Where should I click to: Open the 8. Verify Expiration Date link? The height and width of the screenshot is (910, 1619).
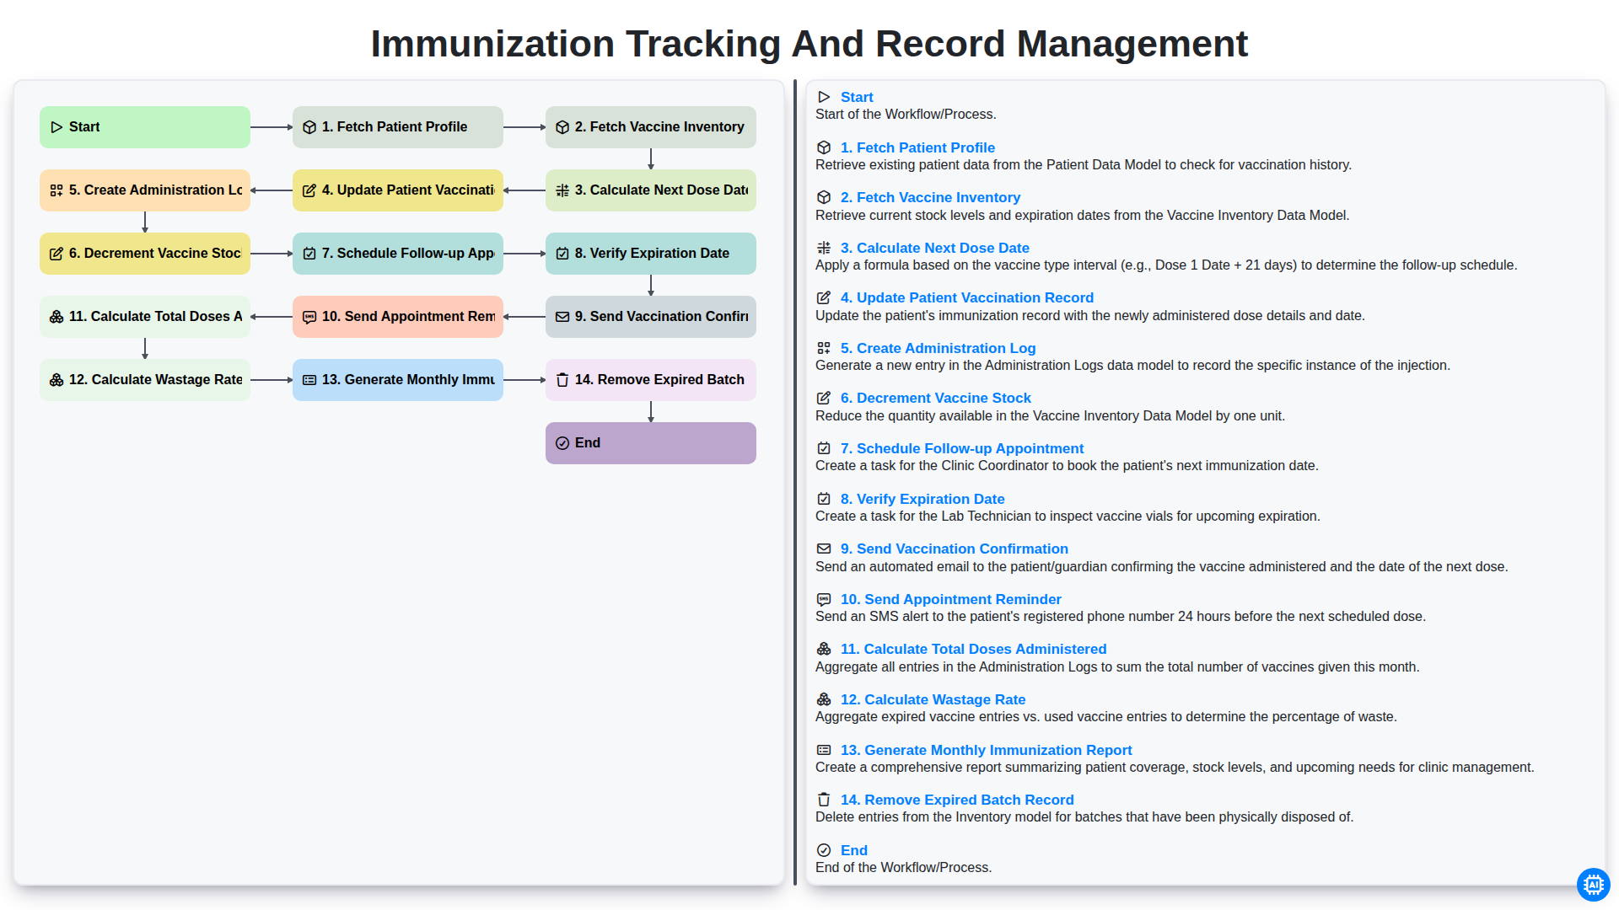[922, 499]
